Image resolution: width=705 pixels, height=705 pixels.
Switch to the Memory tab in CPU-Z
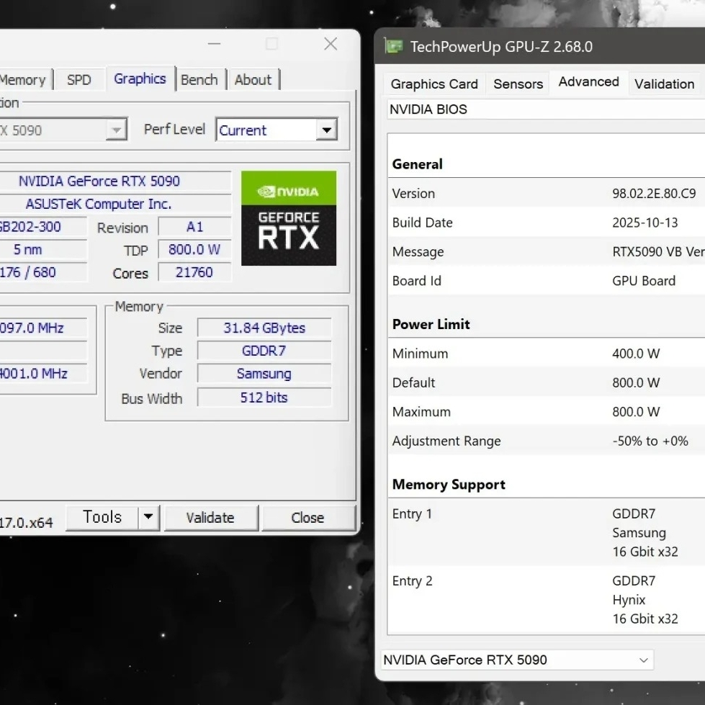click(x=25, y=80)
